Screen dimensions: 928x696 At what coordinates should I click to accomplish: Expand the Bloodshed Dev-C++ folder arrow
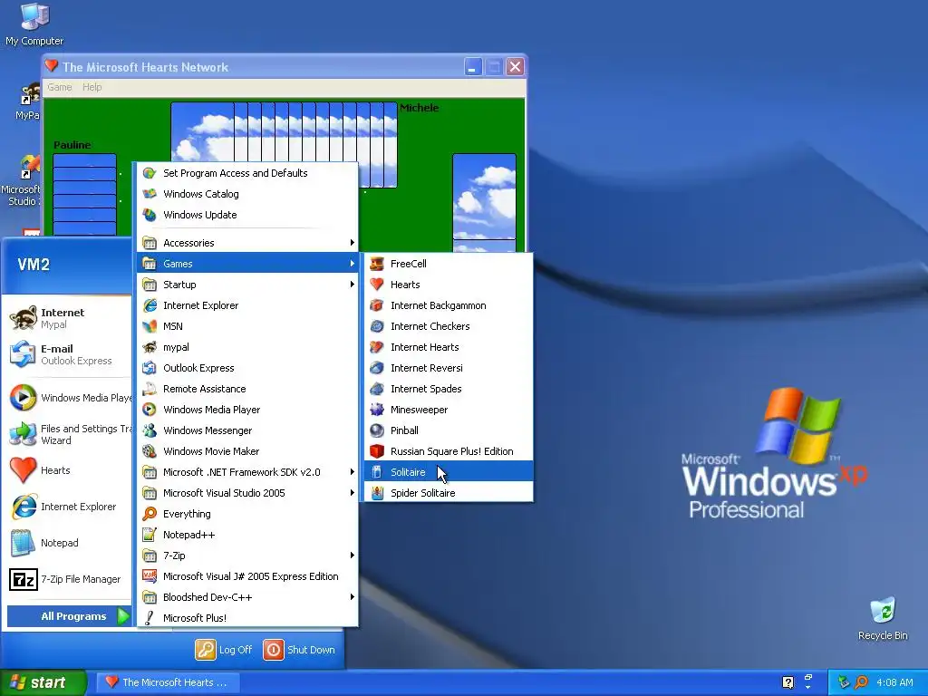[353, 596]
